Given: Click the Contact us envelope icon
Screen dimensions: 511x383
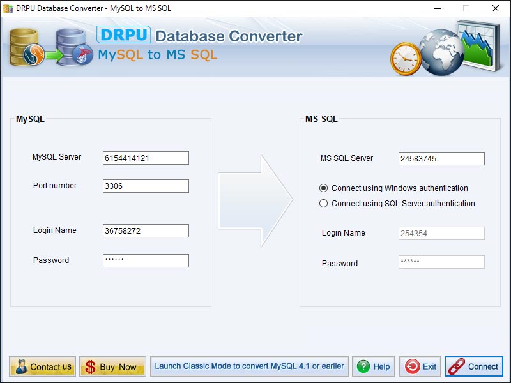Looking at the screenshot, I should tap(22, 366).
